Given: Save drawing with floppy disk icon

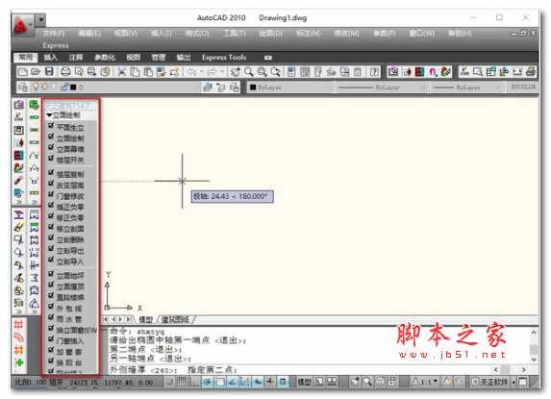Looking at the screenshot, I should 49,72.
